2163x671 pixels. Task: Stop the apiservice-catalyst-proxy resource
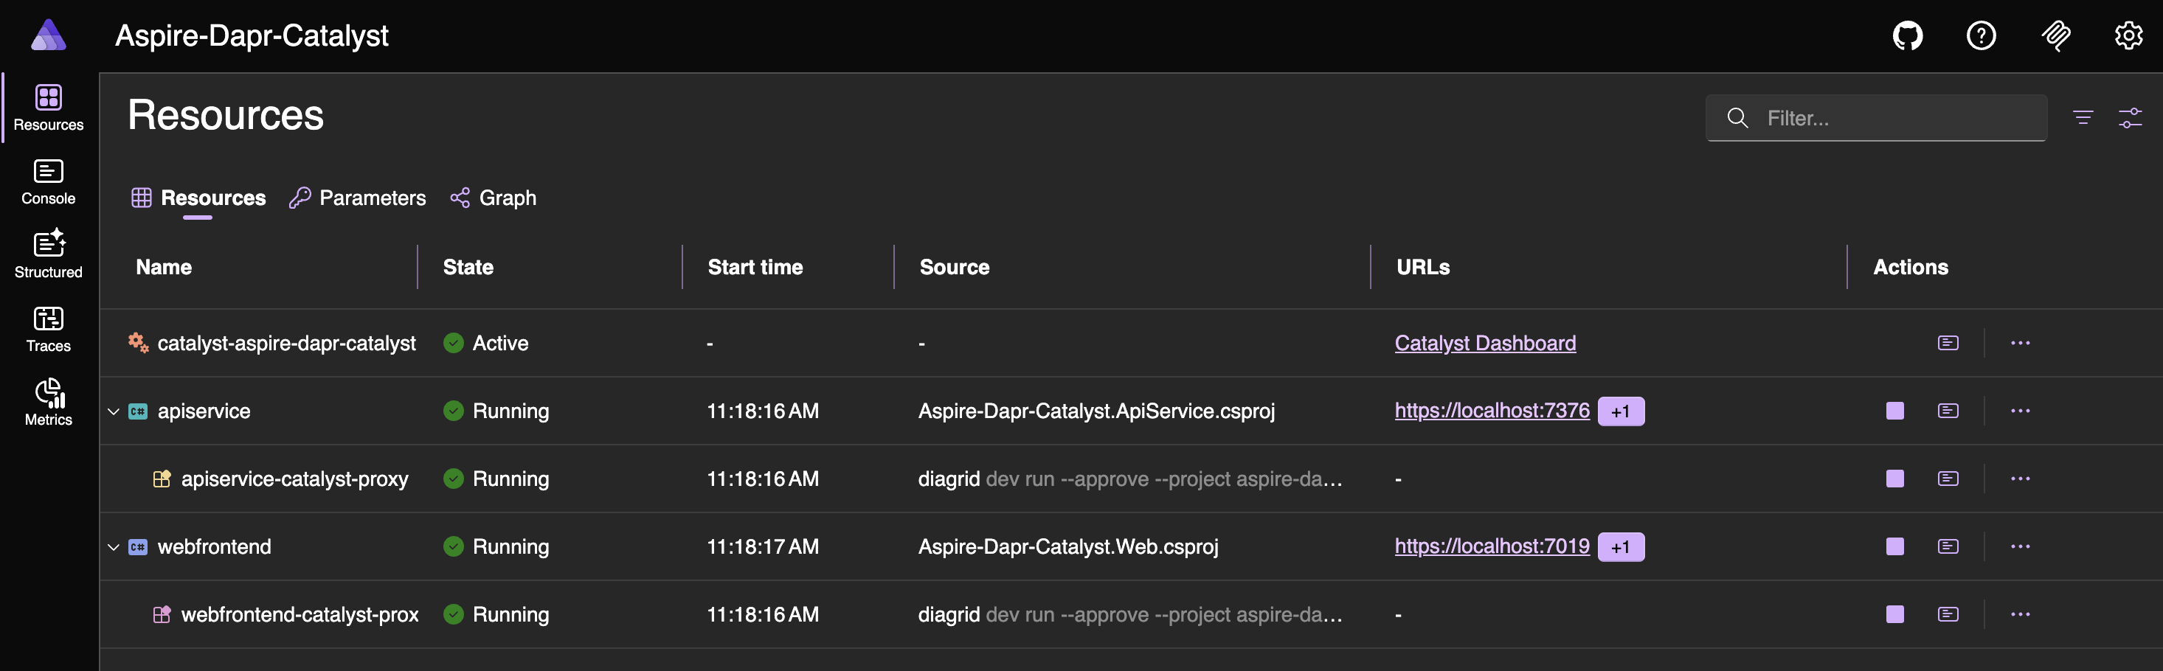click(1894, 479)
